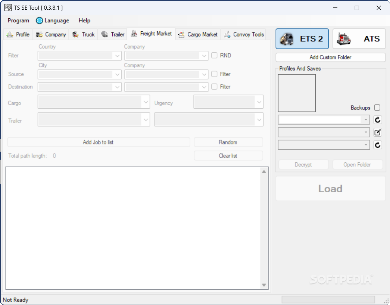Click the Convoy Tools tab icon
The height and width of the screenshot is (305, 390).
tap(227, 34)
